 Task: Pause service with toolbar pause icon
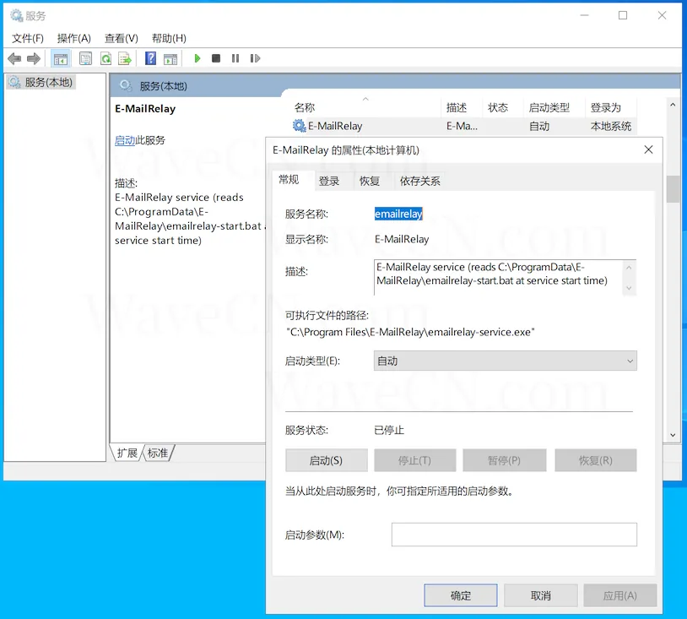click(x=235, y=58)
